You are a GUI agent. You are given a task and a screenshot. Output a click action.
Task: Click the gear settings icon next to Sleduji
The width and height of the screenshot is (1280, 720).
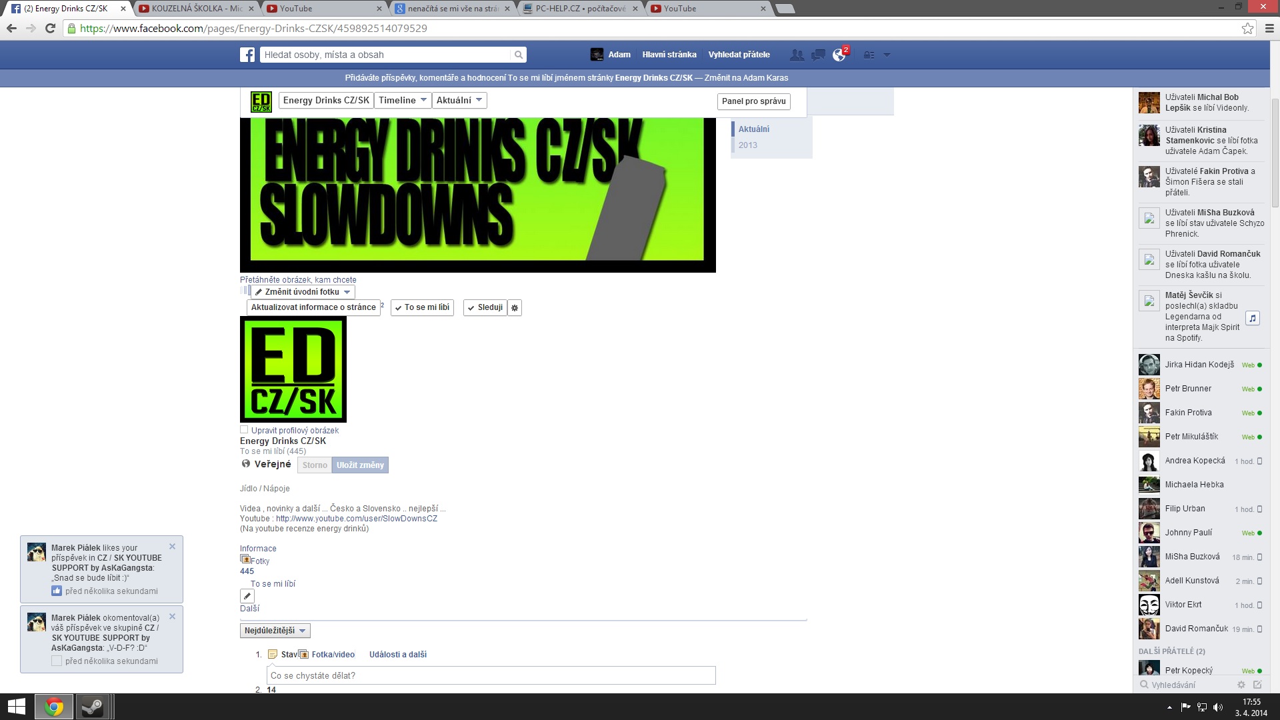(x=515, y=308)
